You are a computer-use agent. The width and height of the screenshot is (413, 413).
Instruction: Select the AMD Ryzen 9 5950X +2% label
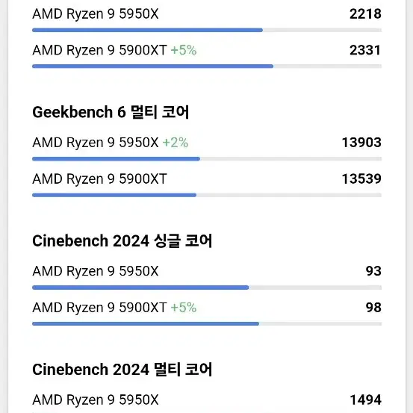(x=111, y=143)
